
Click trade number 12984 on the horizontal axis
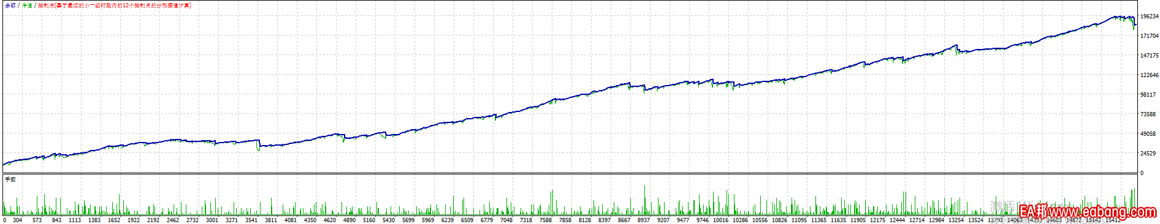pyautogui.click(x=937, y=220)
